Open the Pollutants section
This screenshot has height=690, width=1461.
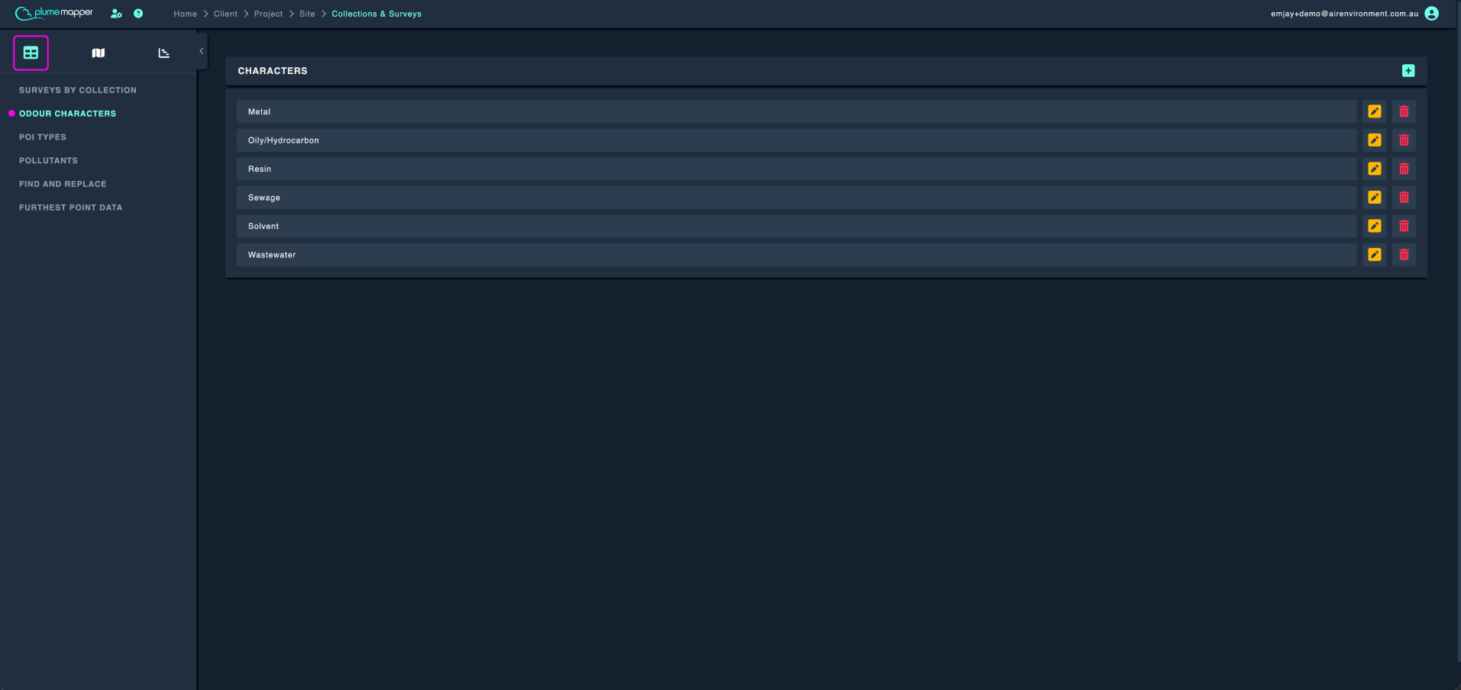(48, 160)
